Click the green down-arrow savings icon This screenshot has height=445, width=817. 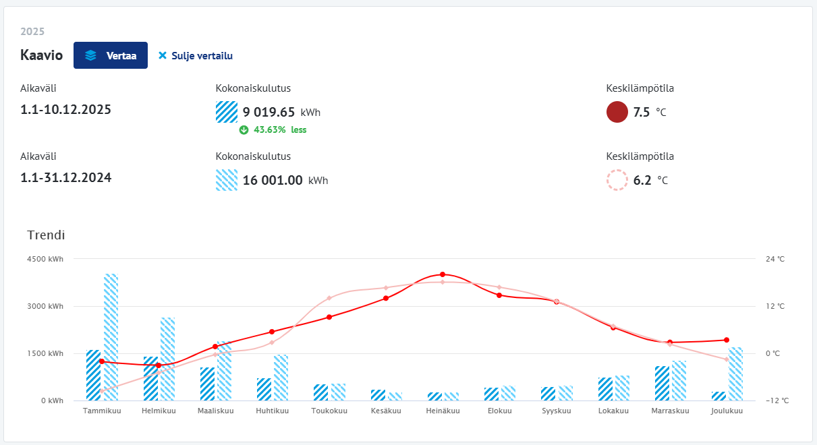[x=244, y=129]
